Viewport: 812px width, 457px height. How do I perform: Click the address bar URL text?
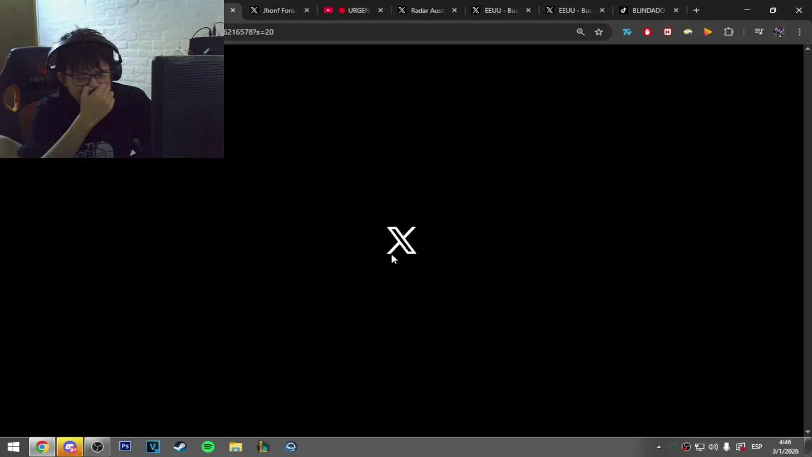(249, 32)
